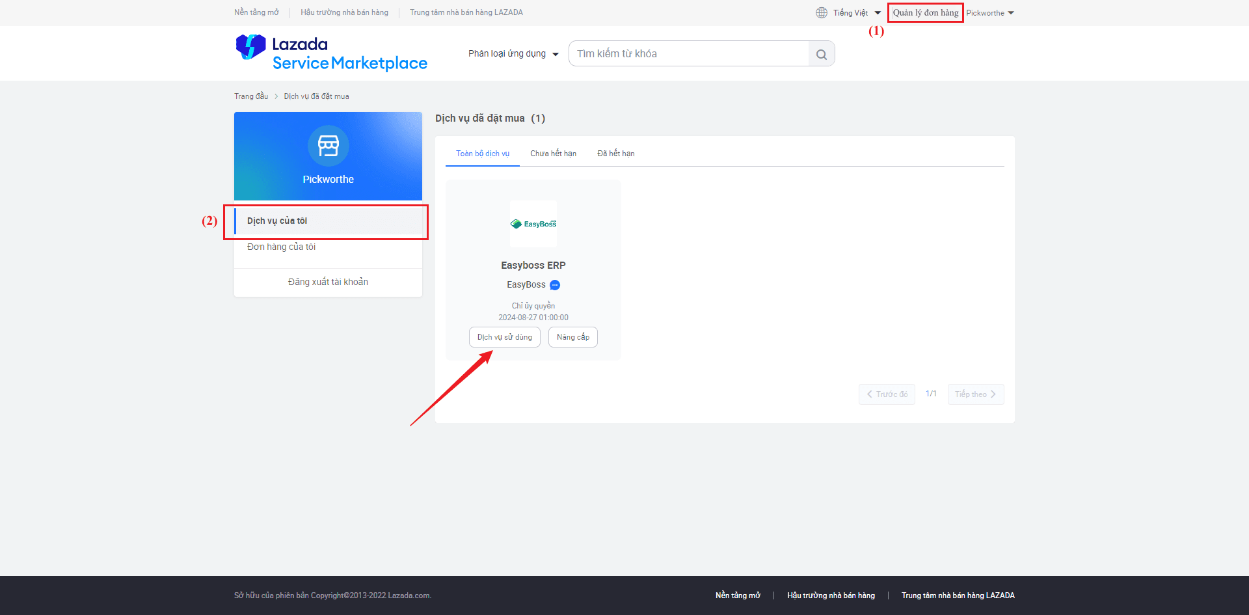Open Quản lý đơn hàng in top bar
This screenshot has height=615, width=1249.
point(925,13)
